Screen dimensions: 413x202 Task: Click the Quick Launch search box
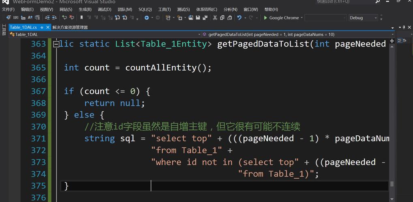345,2
